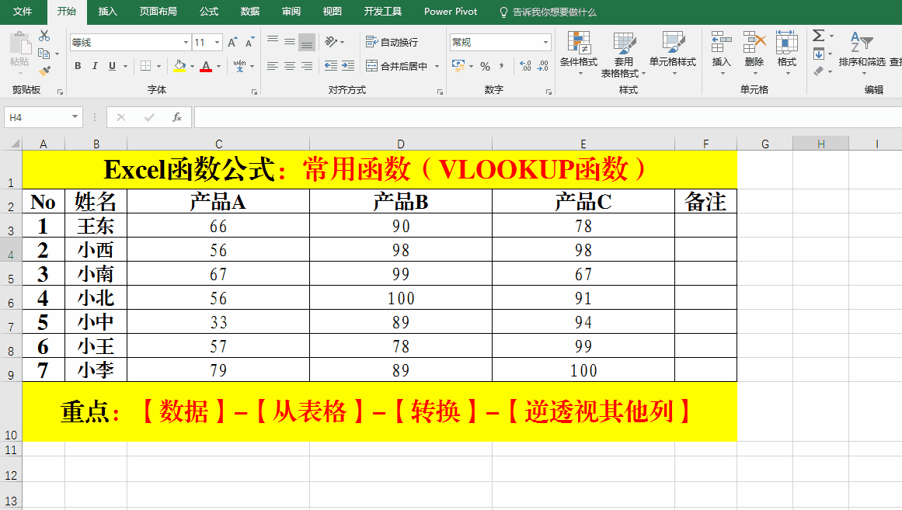Switch to the Data (数据) tab

pos(250,12)
